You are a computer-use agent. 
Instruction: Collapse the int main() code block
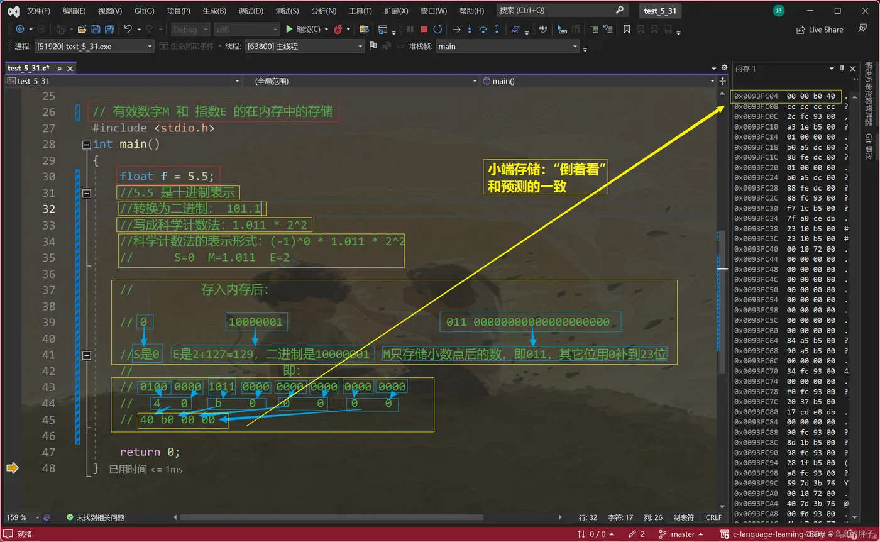[87, 145]
